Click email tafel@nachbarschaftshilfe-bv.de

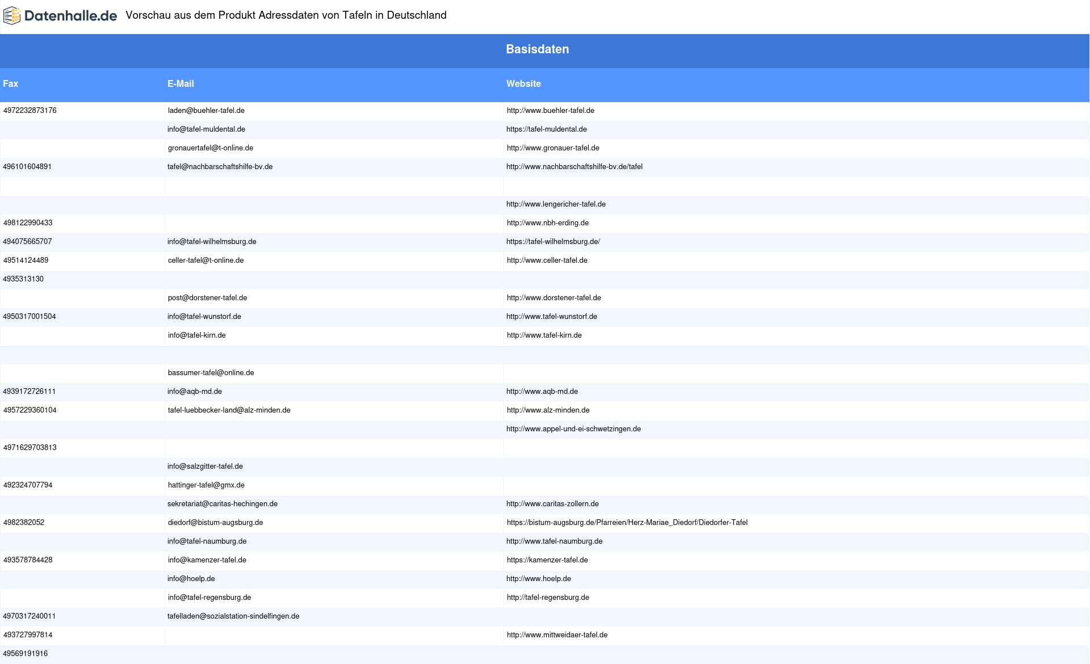tap(220, 167)
